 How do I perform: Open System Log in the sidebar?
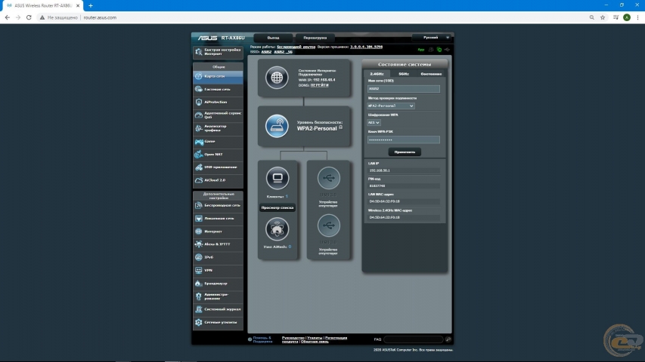coord(218,309)
